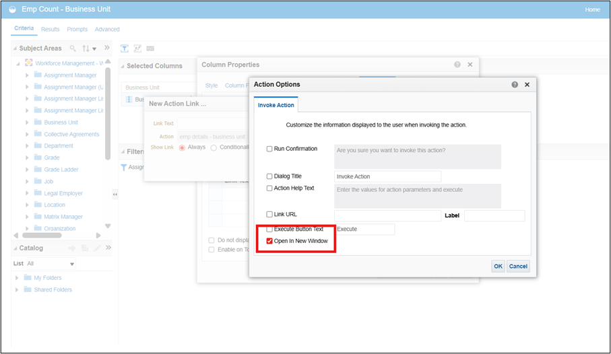Click the double-chevron icon in Catalog header
The height and width of the screenshot is (354, 611).
pyautogui.click(x=108, y=248)
